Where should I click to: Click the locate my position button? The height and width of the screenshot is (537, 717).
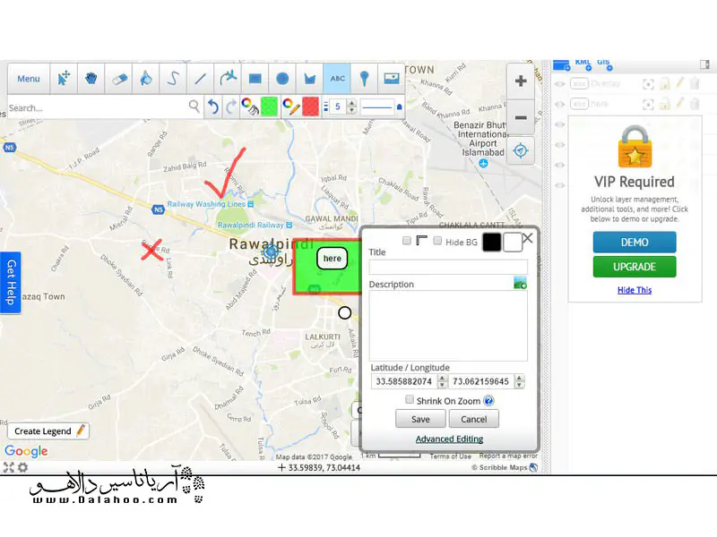521,150
